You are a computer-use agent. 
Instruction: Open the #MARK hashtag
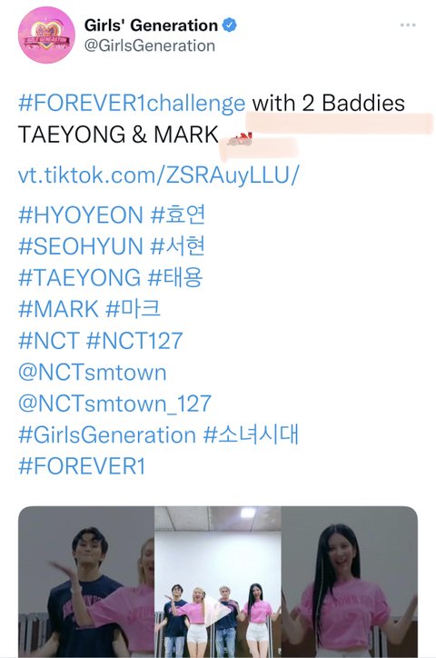58,309
